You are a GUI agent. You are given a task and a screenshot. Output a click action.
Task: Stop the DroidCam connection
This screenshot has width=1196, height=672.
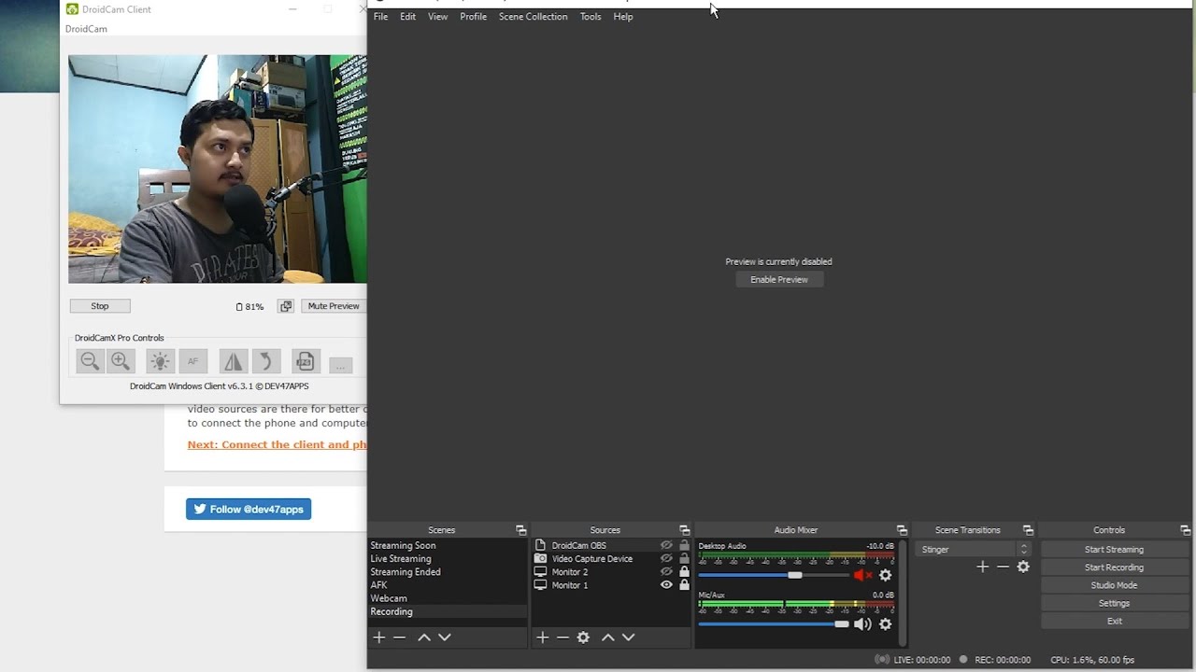tap(100, 306)
